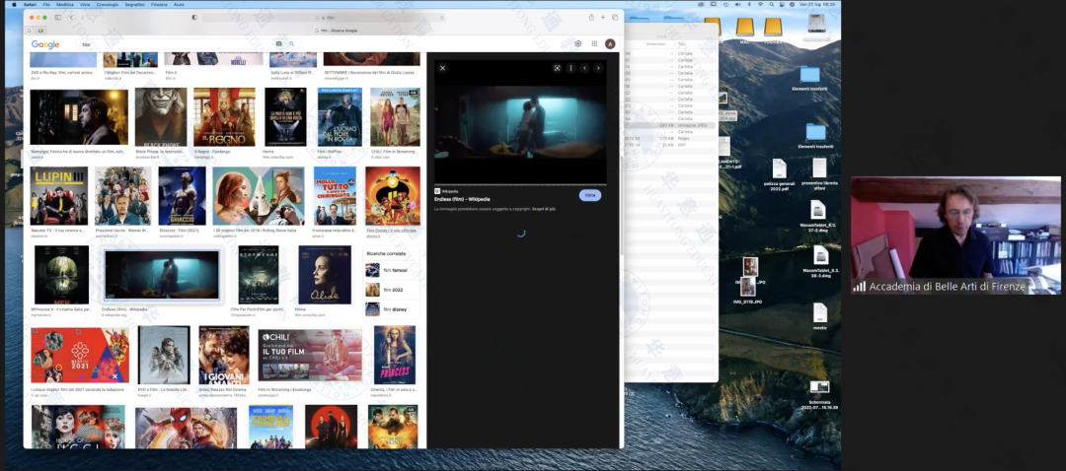Image resolution: width=1066 pixels, height=471 pixels.
Task: Open the Safari menu in menu bar
Action: pyautogui.click(x=30, y=4)
